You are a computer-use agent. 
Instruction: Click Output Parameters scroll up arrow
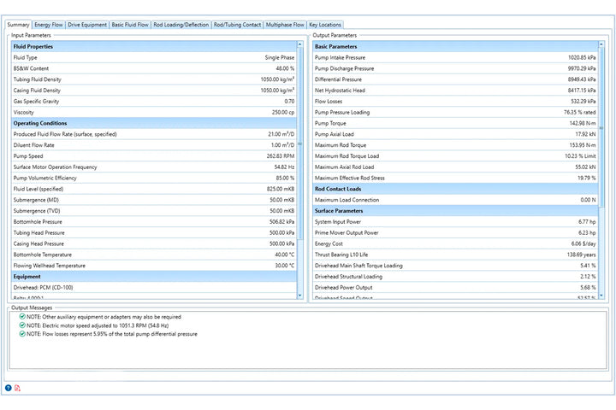(x=601, y=44)
